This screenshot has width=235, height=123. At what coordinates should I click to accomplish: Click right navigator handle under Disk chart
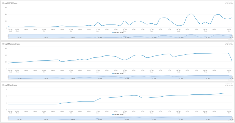(233, 118)
